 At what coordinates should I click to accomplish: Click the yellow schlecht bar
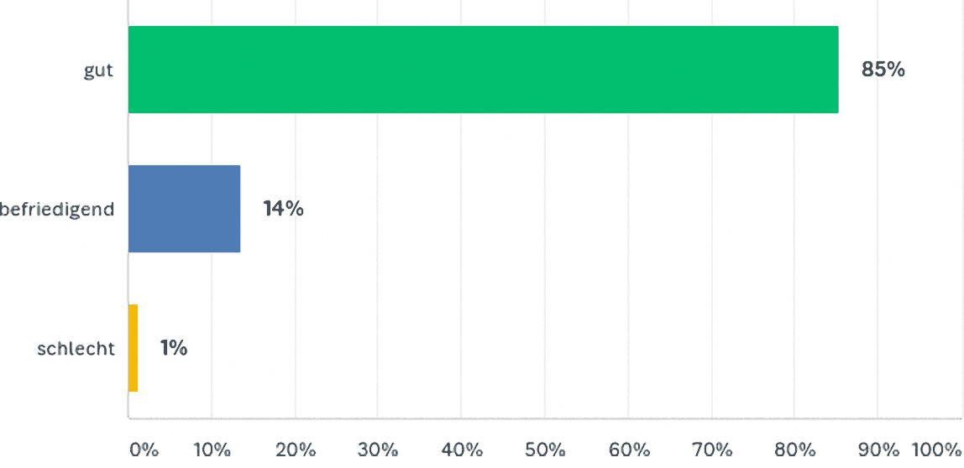click(x=133, y=348)
